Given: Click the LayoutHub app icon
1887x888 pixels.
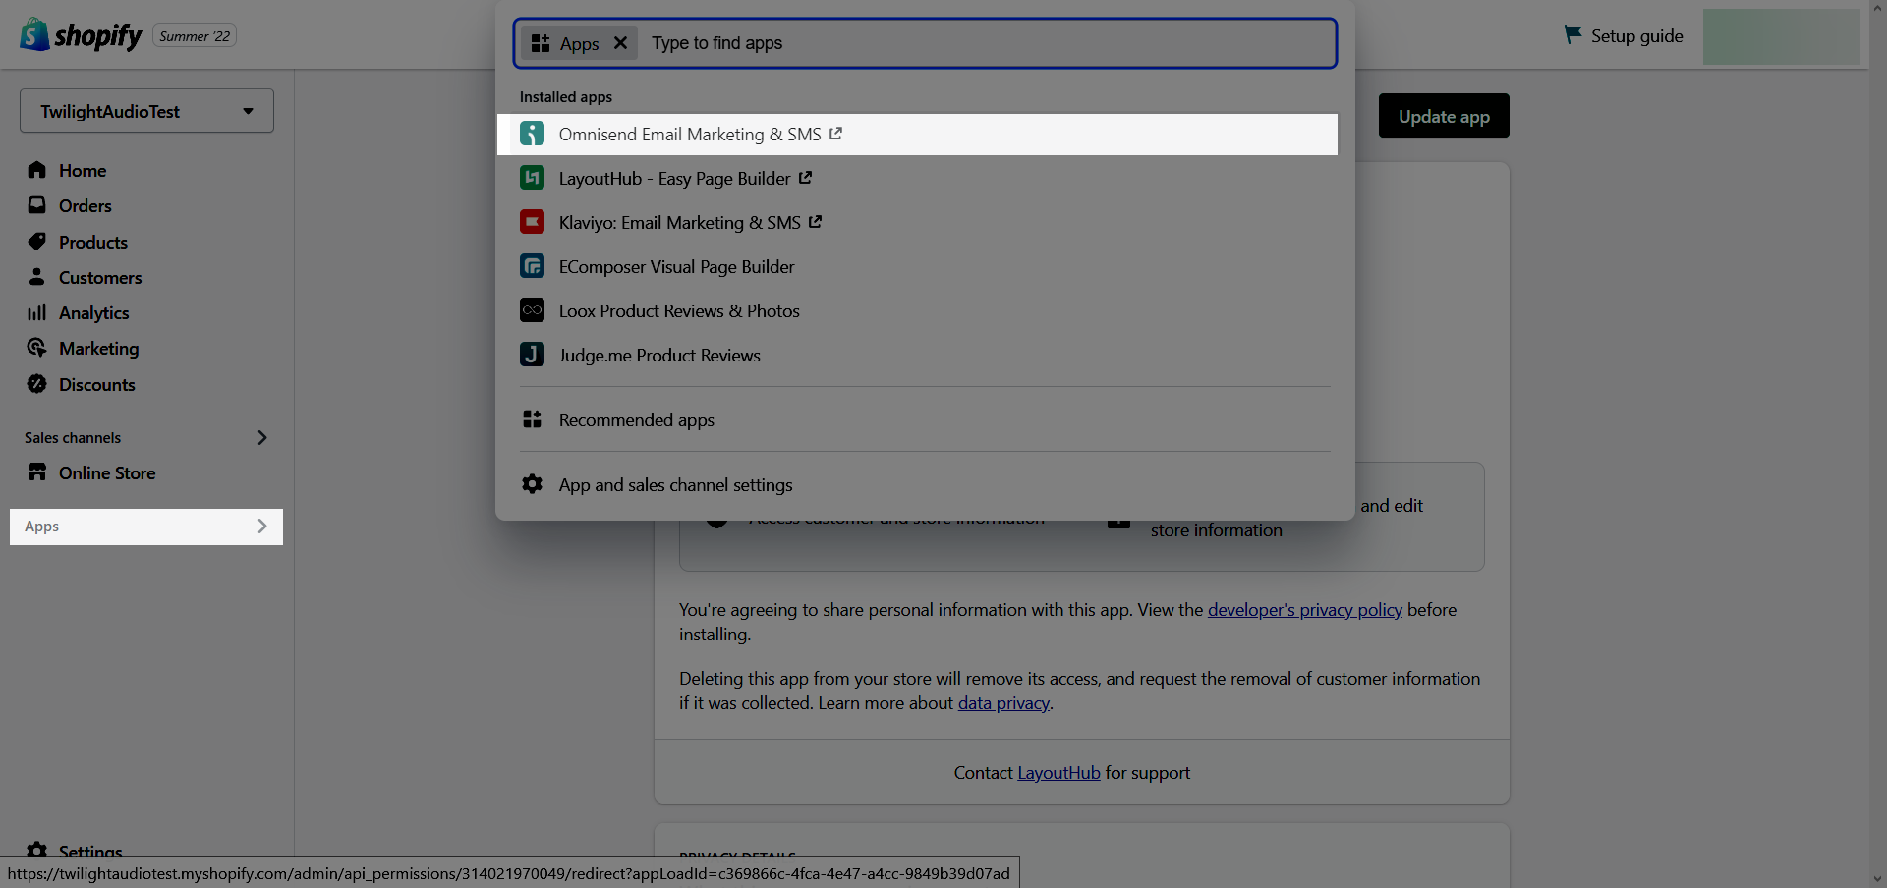Looking at the screenshot, I should point(532,178).
